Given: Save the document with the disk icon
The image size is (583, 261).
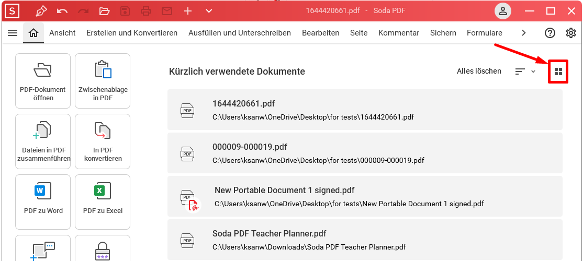Looking at the screenshot, I should tap(125, 11).
